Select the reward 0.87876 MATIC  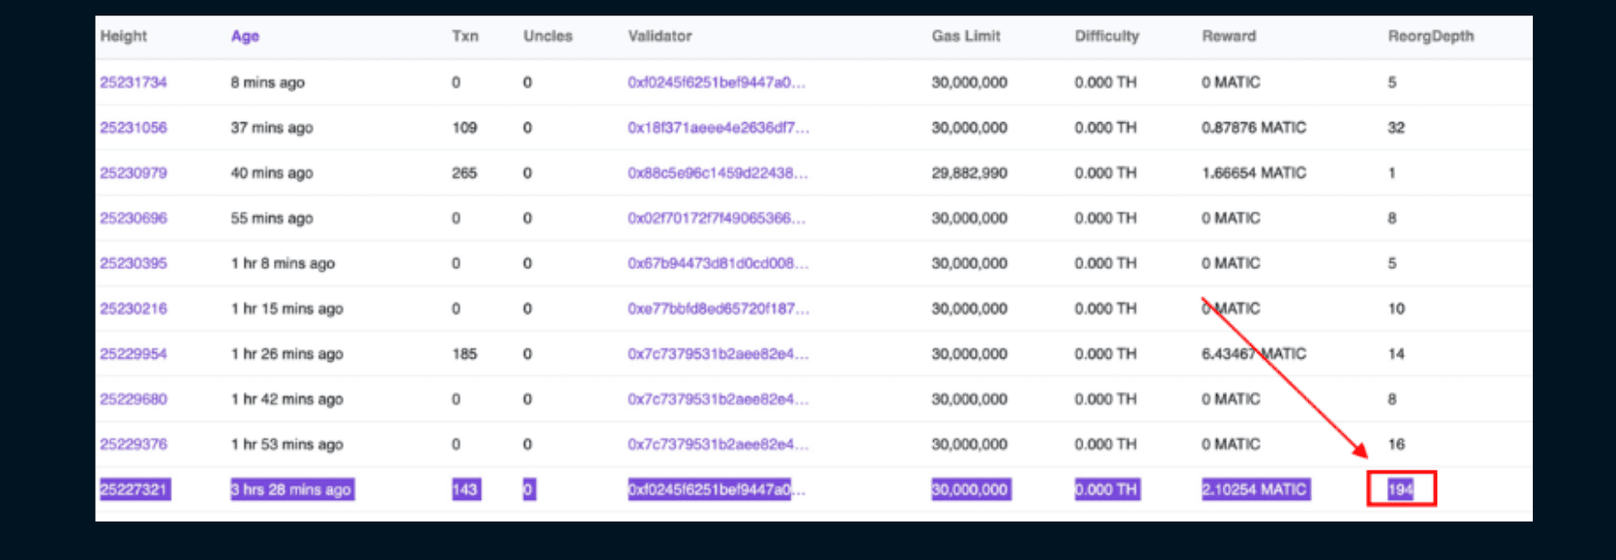point(1254,128)
